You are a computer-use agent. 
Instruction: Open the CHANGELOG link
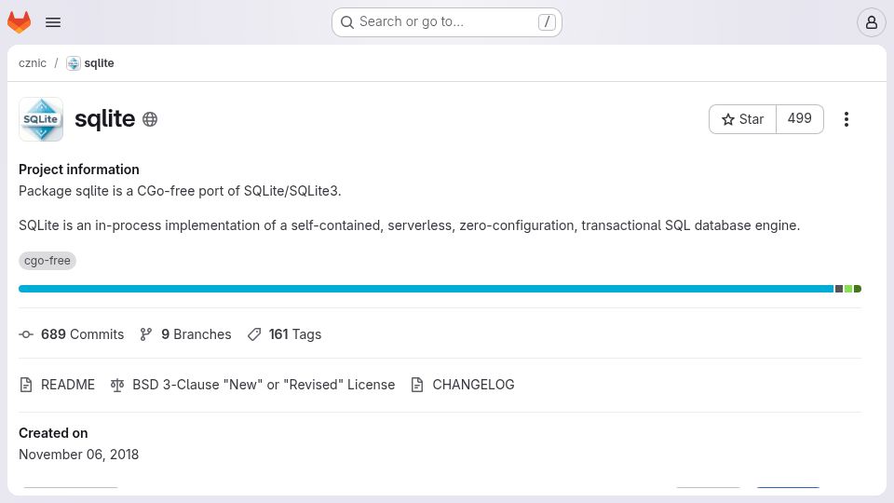[x=473, y=385]
